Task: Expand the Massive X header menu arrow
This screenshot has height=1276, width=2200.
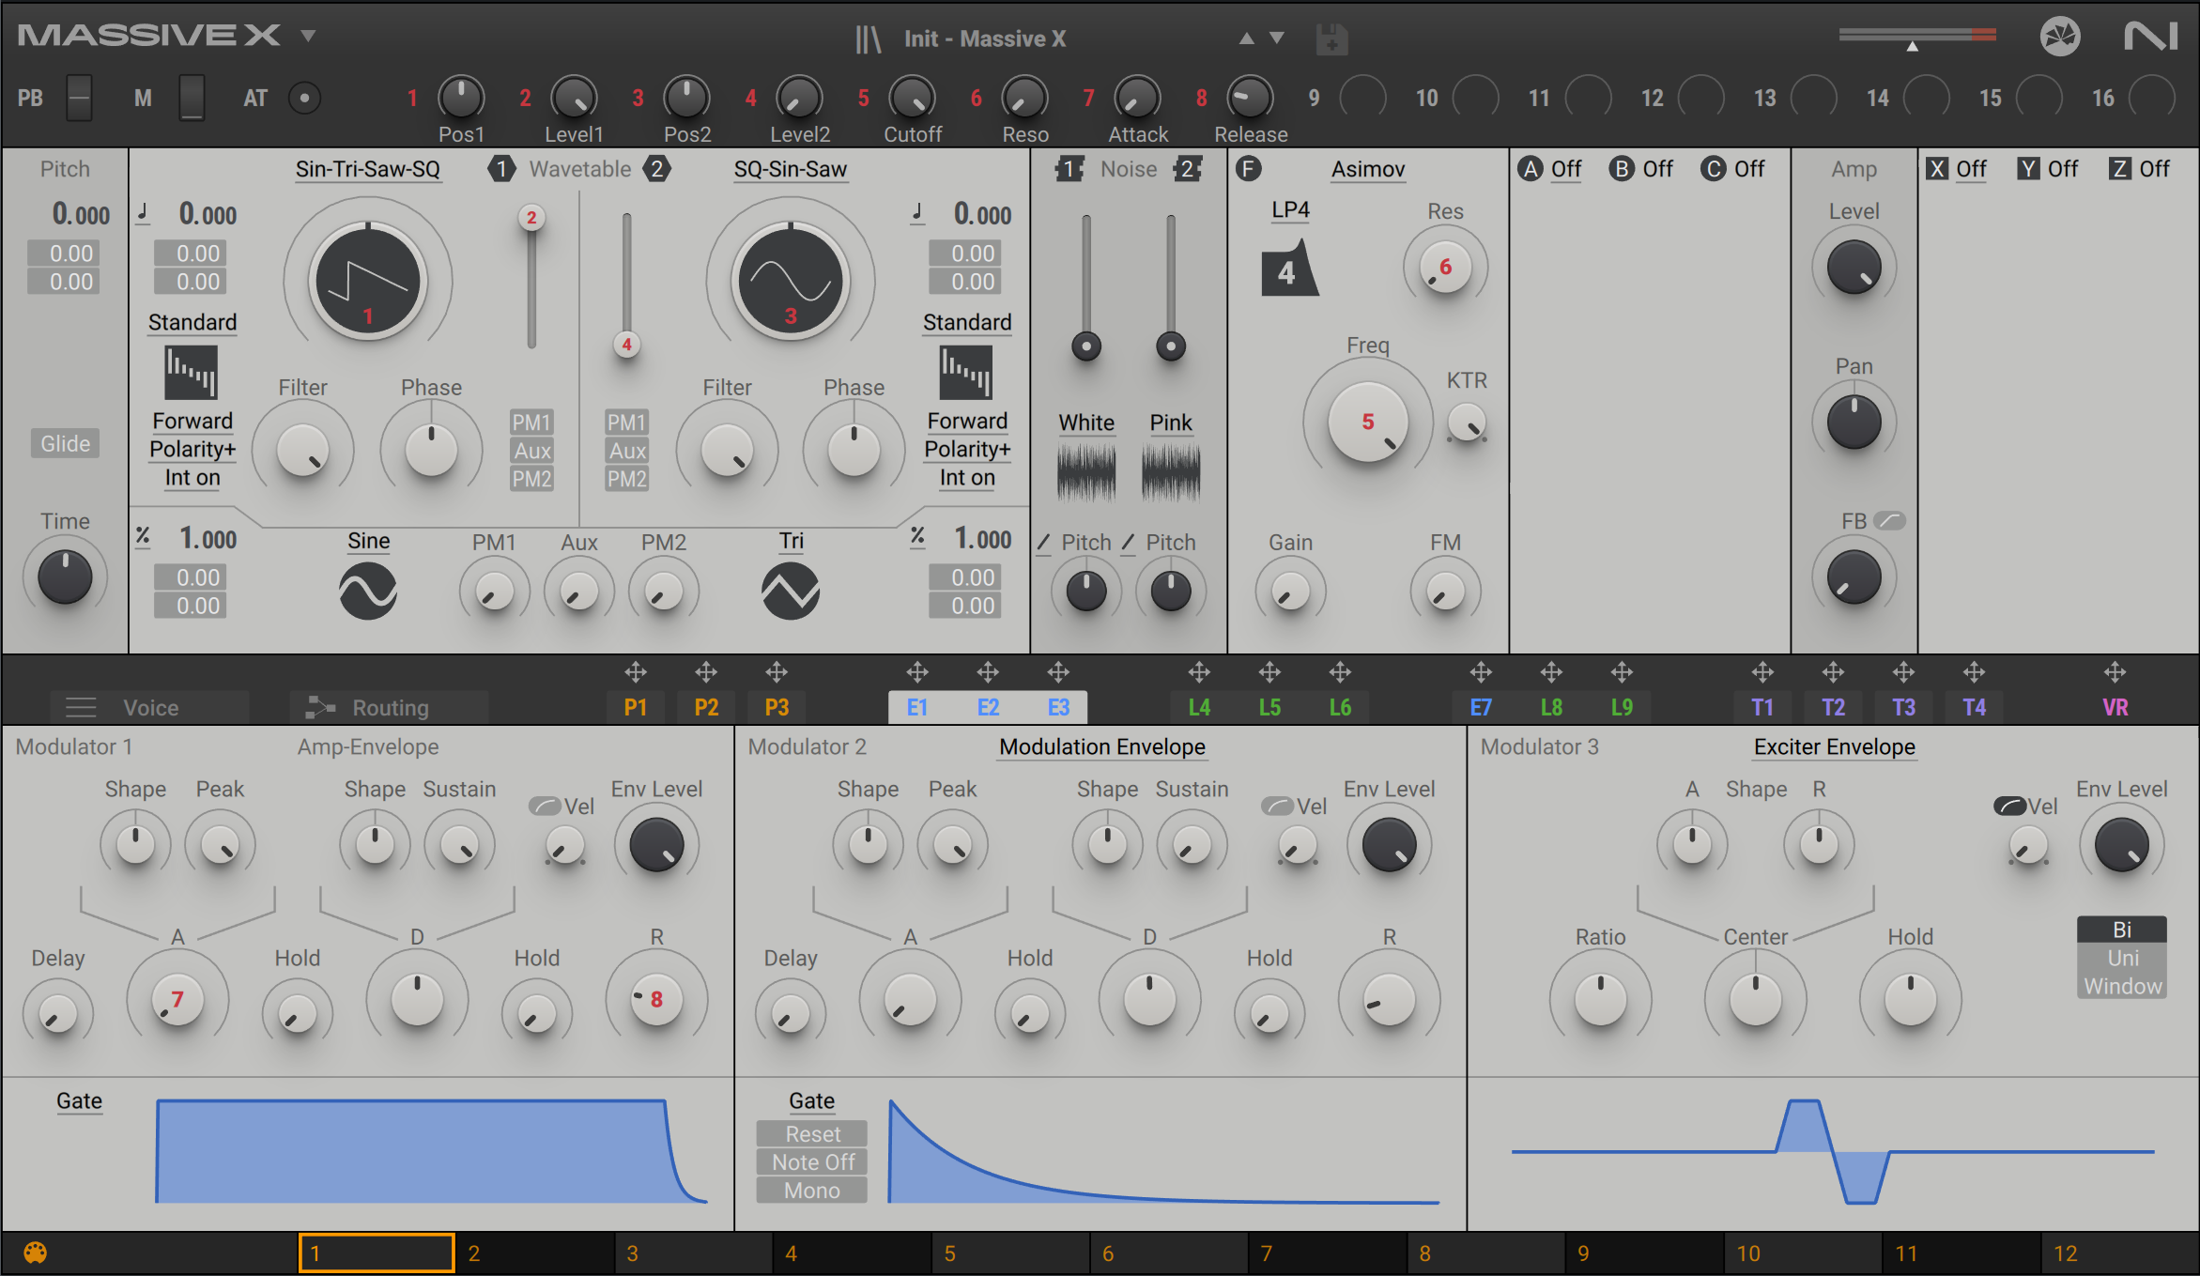Action: click(x=308, y=37)
